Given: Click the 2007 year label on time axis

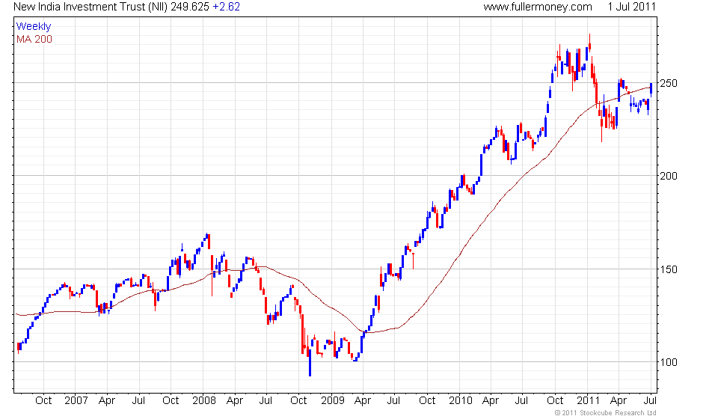Looking at the screenshot, I should (76, 400).
